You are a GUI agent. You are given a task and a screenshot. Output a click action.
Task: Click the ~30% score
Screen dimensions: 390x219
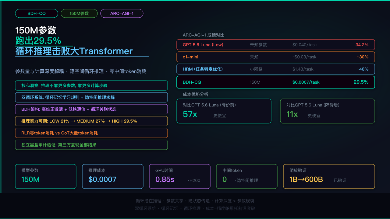[x=363, y=57]
